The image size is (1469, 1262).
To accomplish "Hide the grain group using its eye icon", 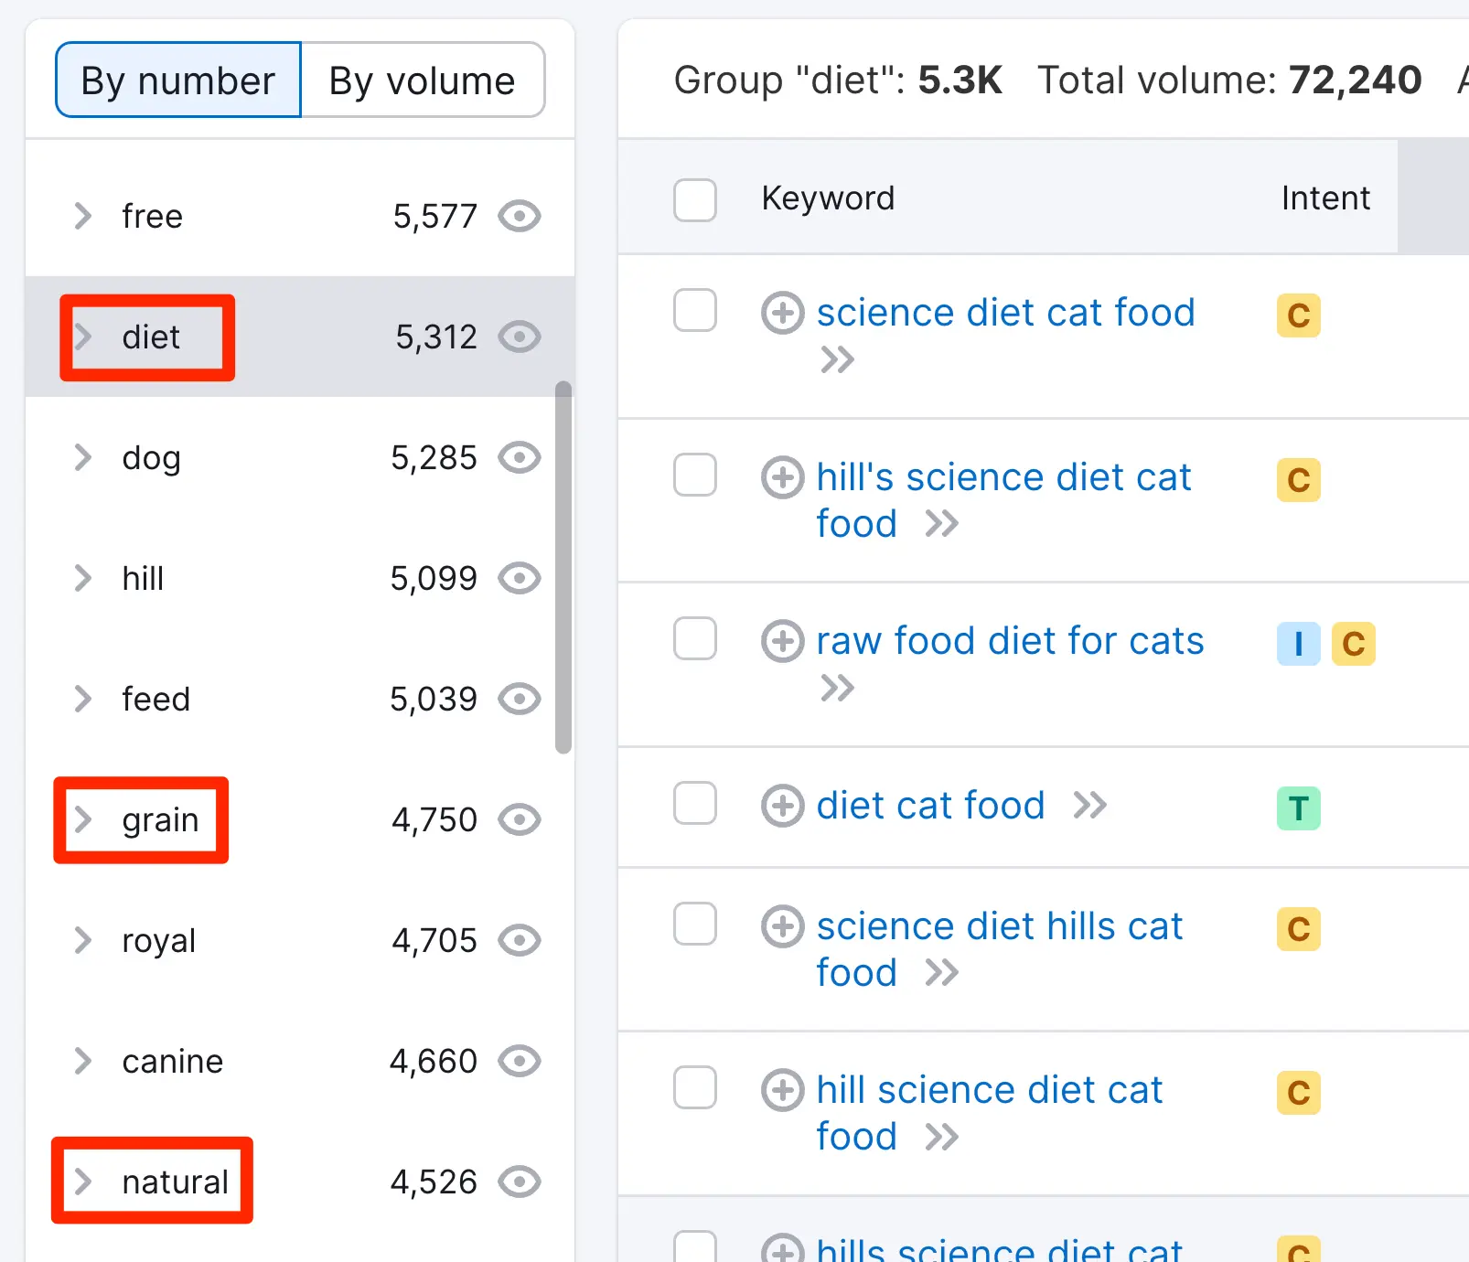I will 520,819.
